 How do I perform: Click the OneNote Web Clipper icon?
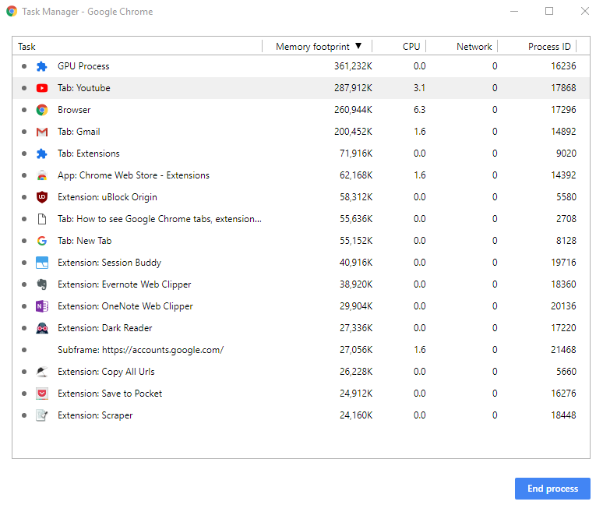[42, 306]
